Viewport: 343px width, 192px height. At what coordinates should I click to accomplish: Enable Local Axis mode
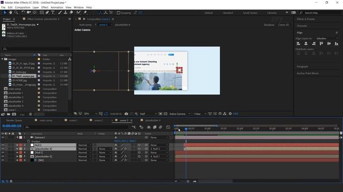tap(100, 13)
